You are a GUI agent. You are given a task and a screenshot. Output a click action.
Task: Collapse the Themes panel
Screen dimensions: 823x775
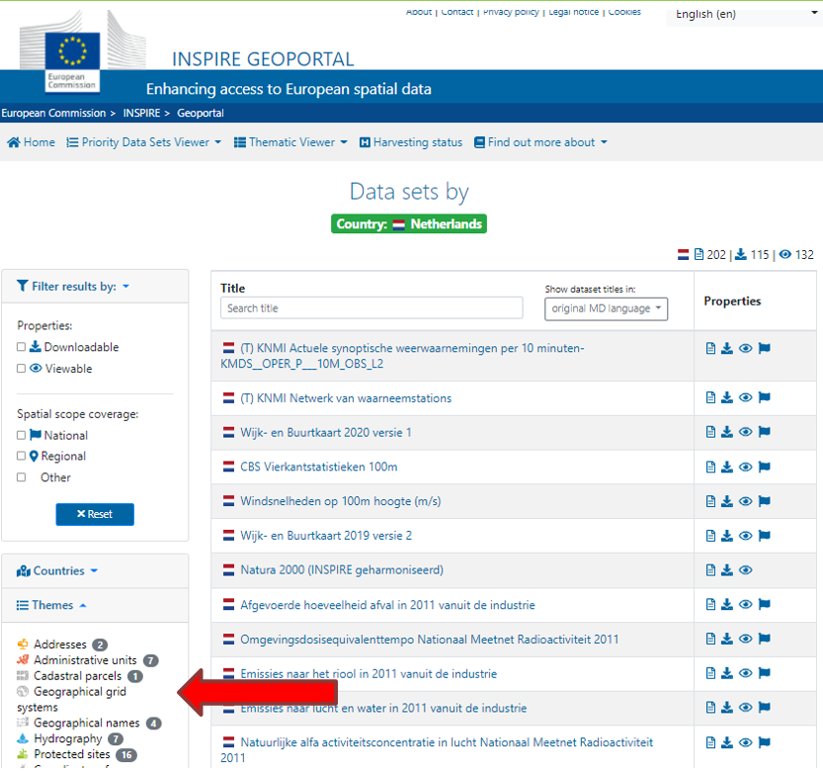(x=51, y=605)
